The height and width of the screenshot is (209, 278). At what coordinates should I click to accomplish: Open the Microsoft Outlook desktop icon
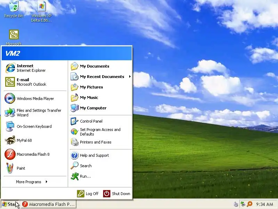click(x=14, y=38)
